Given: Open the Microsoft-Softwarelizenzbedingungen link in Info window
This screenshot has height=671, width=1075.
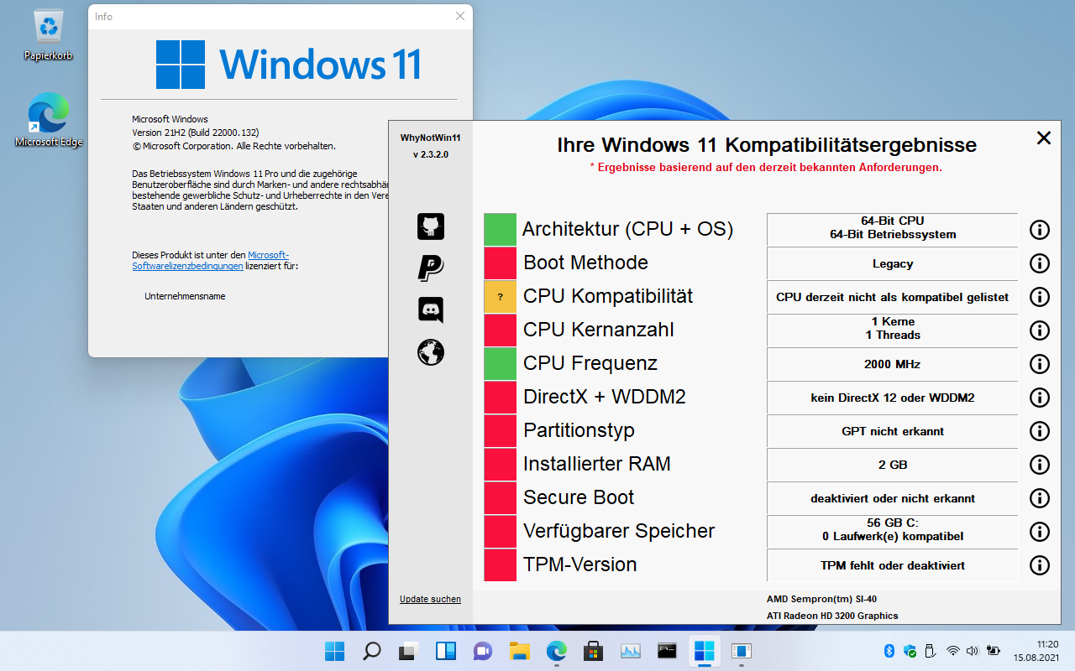Looking at the screenshot, I should tap(210, 260).
